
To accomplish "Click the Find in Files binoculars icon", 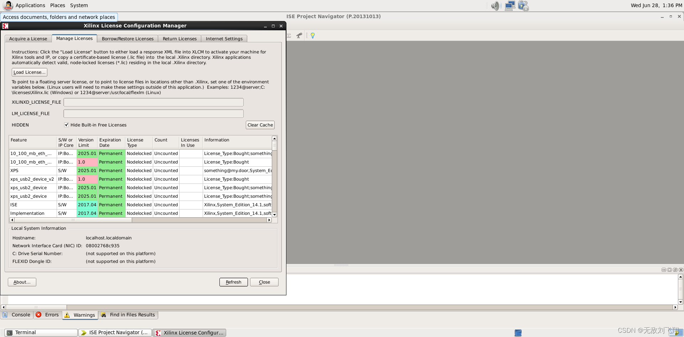I will [104, 315].
